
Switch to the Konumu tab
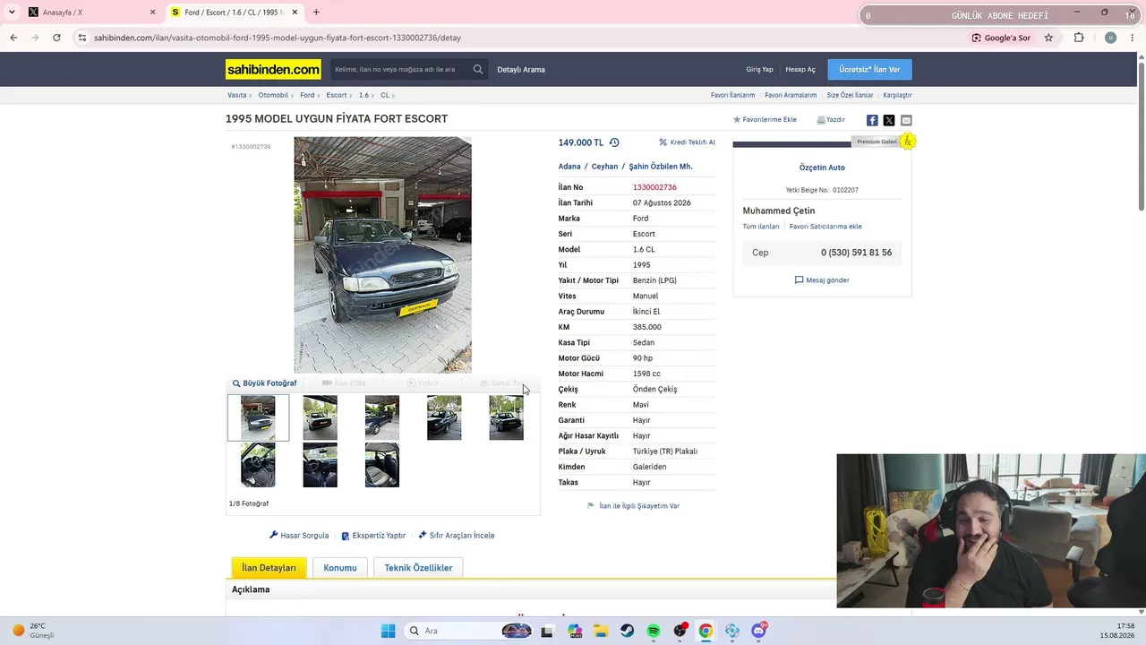click(340, 568)
